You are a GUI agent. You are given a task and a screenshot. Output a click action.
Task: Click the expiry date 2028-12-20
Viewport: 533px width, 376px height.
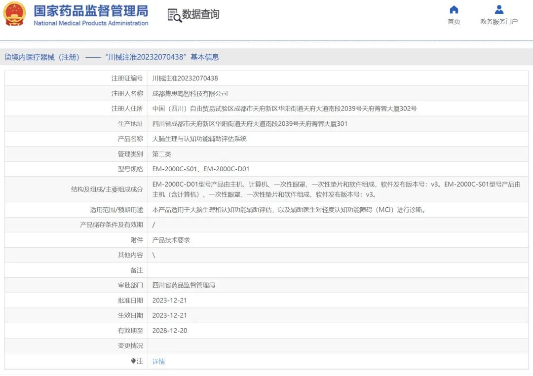(170, 331)
